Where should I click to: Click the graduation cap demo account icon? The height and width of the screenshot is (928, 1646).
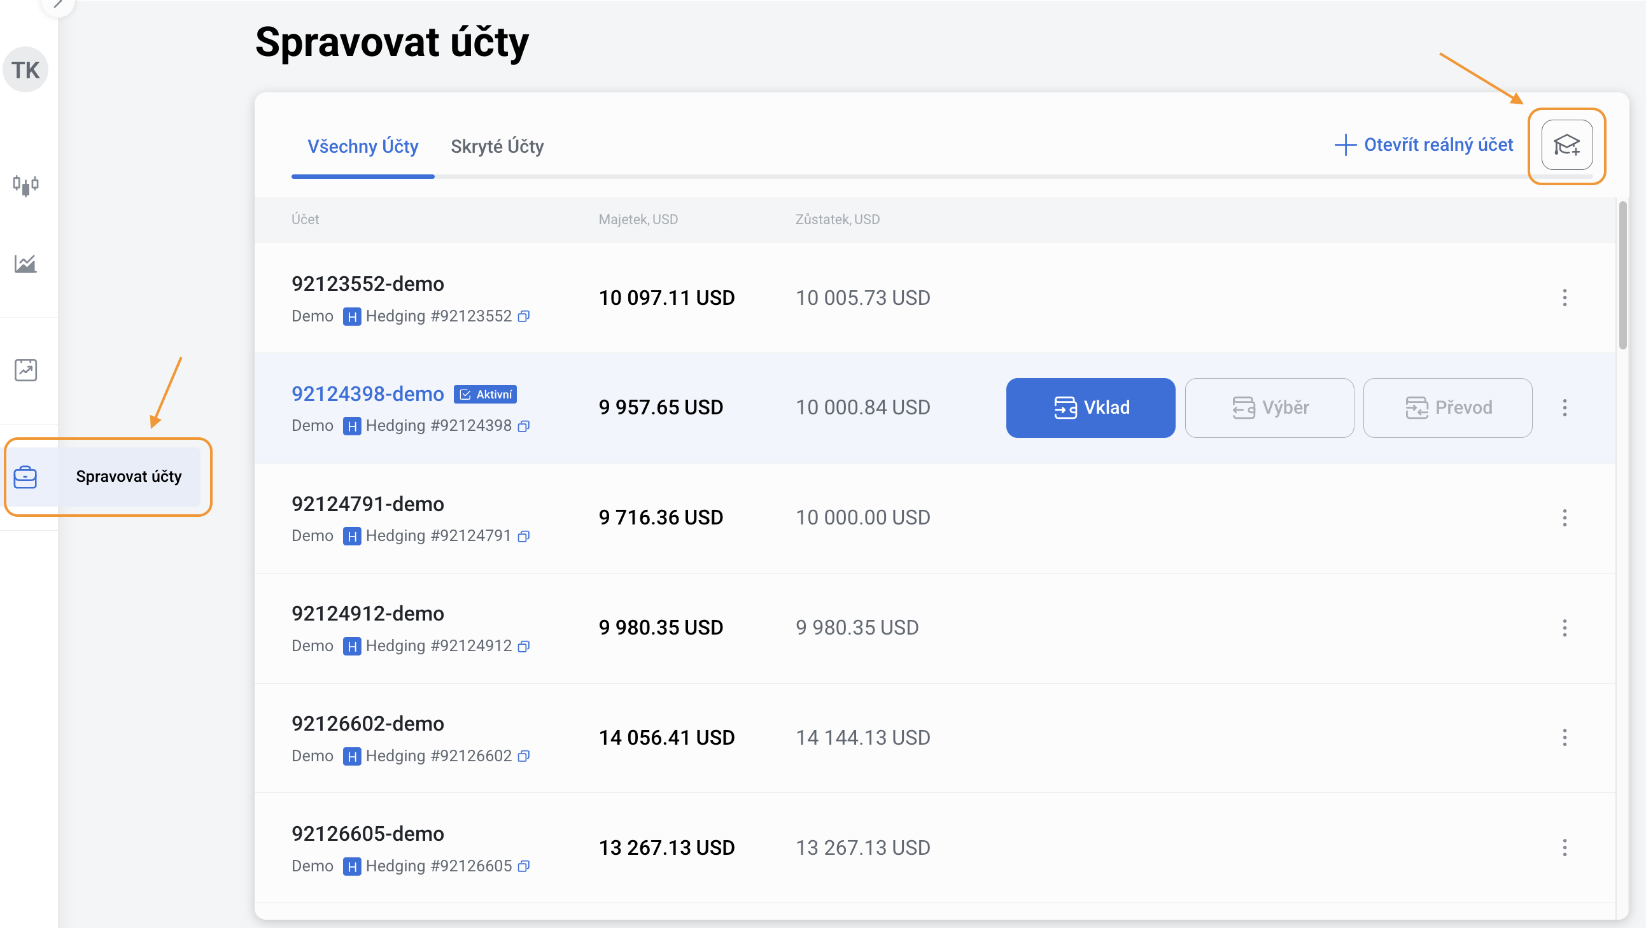click(x=1566, y=145)
